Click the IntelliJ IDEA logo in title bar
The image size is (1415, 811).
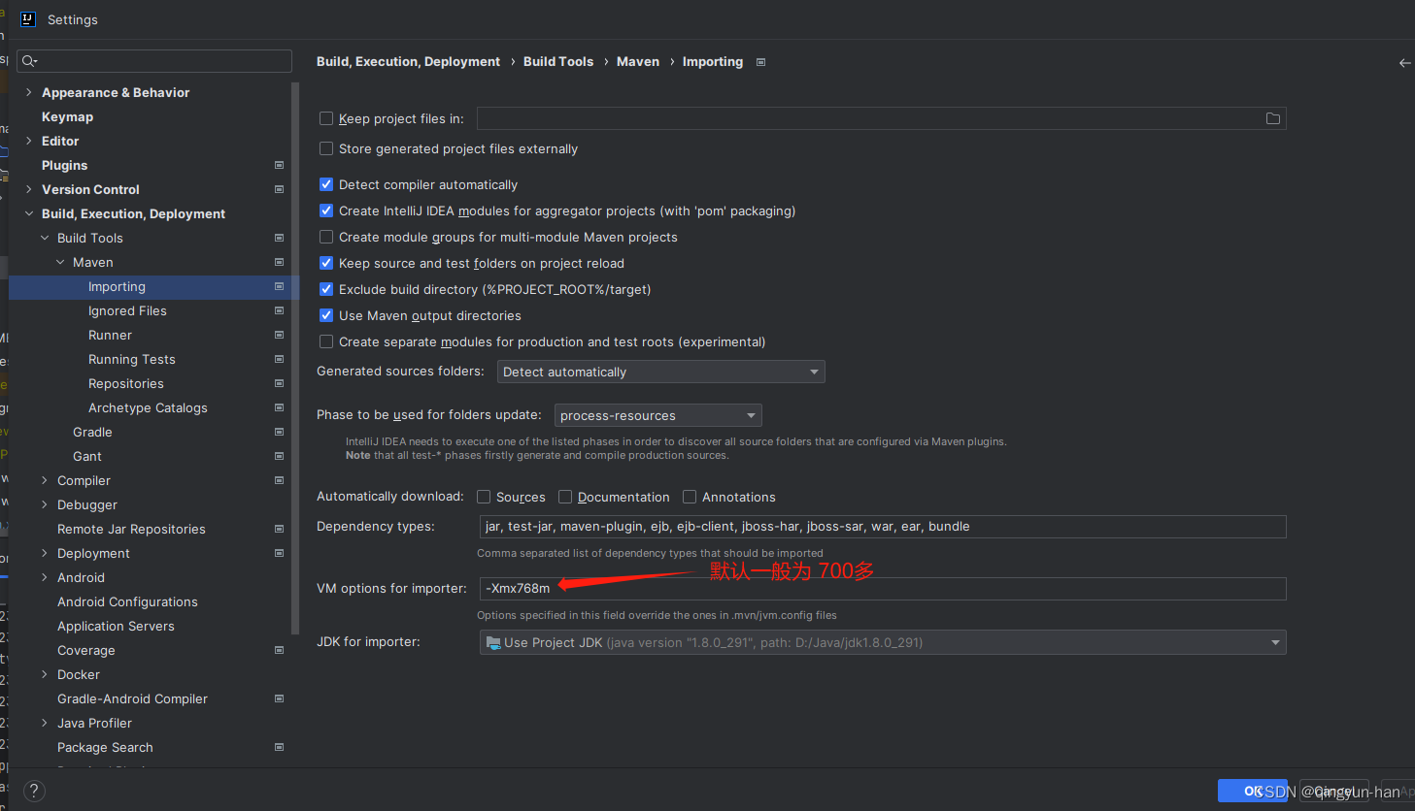[28, 19]
